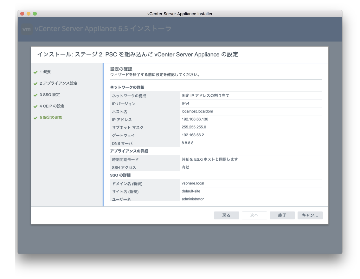This screenshot has width=360, height=279.
Task: Select the DNS server value 8.8.8.8
Action: point(188,143)
